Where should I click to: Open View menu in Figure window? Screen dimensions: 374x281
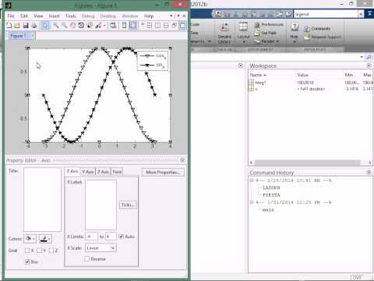pyautogui.click(x=38, y=16)
